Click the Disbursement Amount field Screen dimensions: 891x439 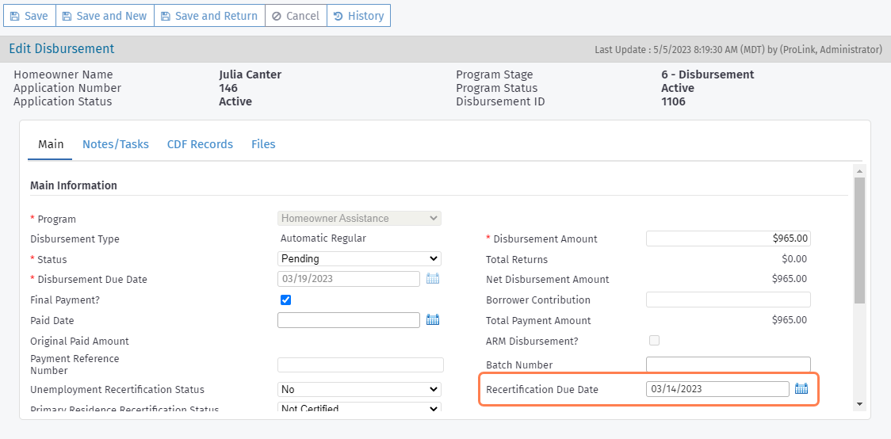(728, 239)
